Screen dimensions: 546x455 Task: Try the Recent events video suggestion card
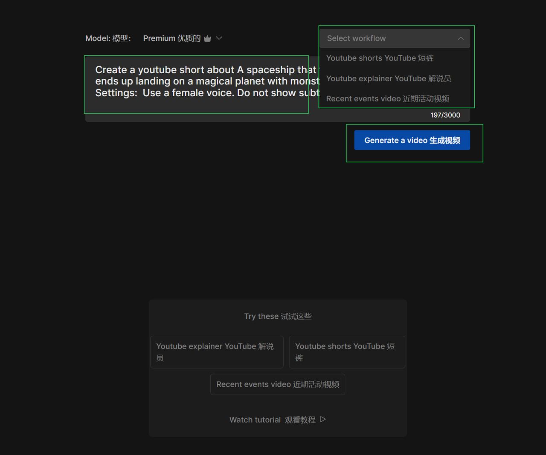coord(278,384)
